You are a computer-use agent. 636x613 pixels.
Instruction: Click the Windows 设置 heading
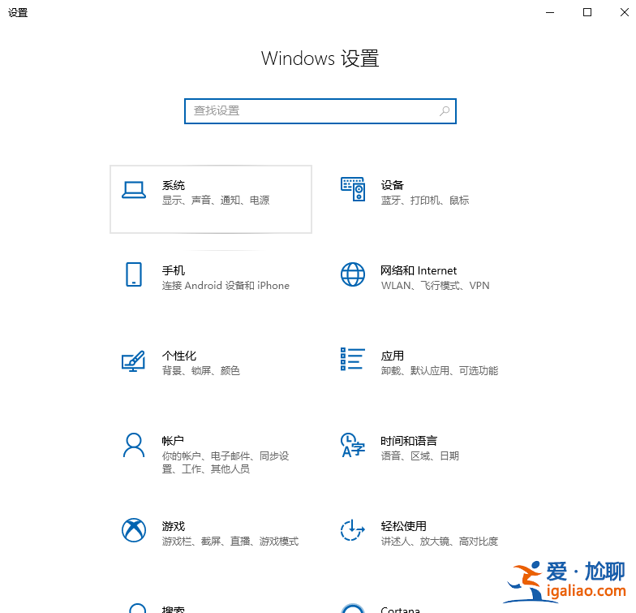pos(320,58)
